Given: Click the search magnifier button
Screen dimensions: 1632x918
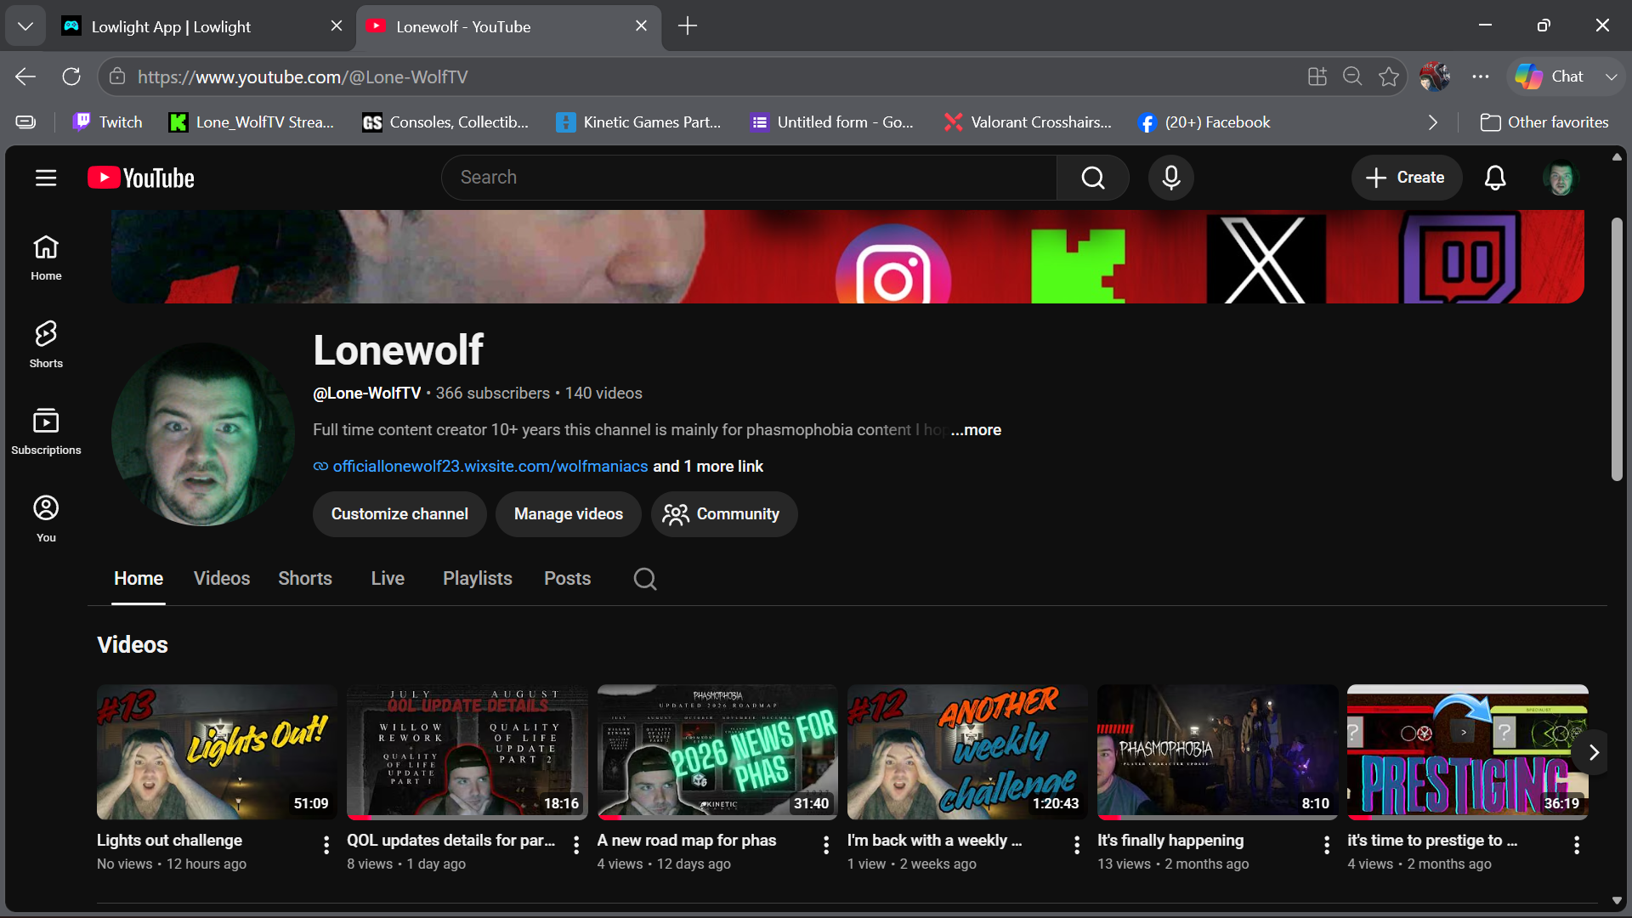Looking at the screenshot, I should (x=1093, y=178).
